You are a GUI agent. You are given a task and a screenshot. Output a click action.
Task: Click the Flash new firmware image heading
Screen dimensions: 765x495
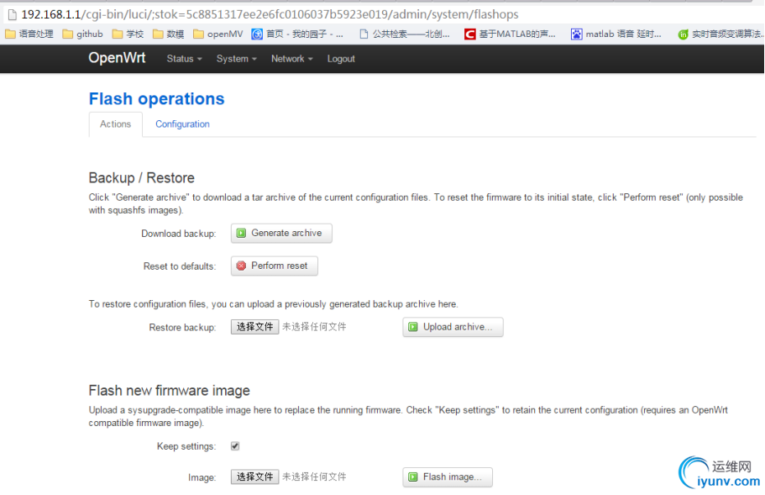click(x=170, y=391)
